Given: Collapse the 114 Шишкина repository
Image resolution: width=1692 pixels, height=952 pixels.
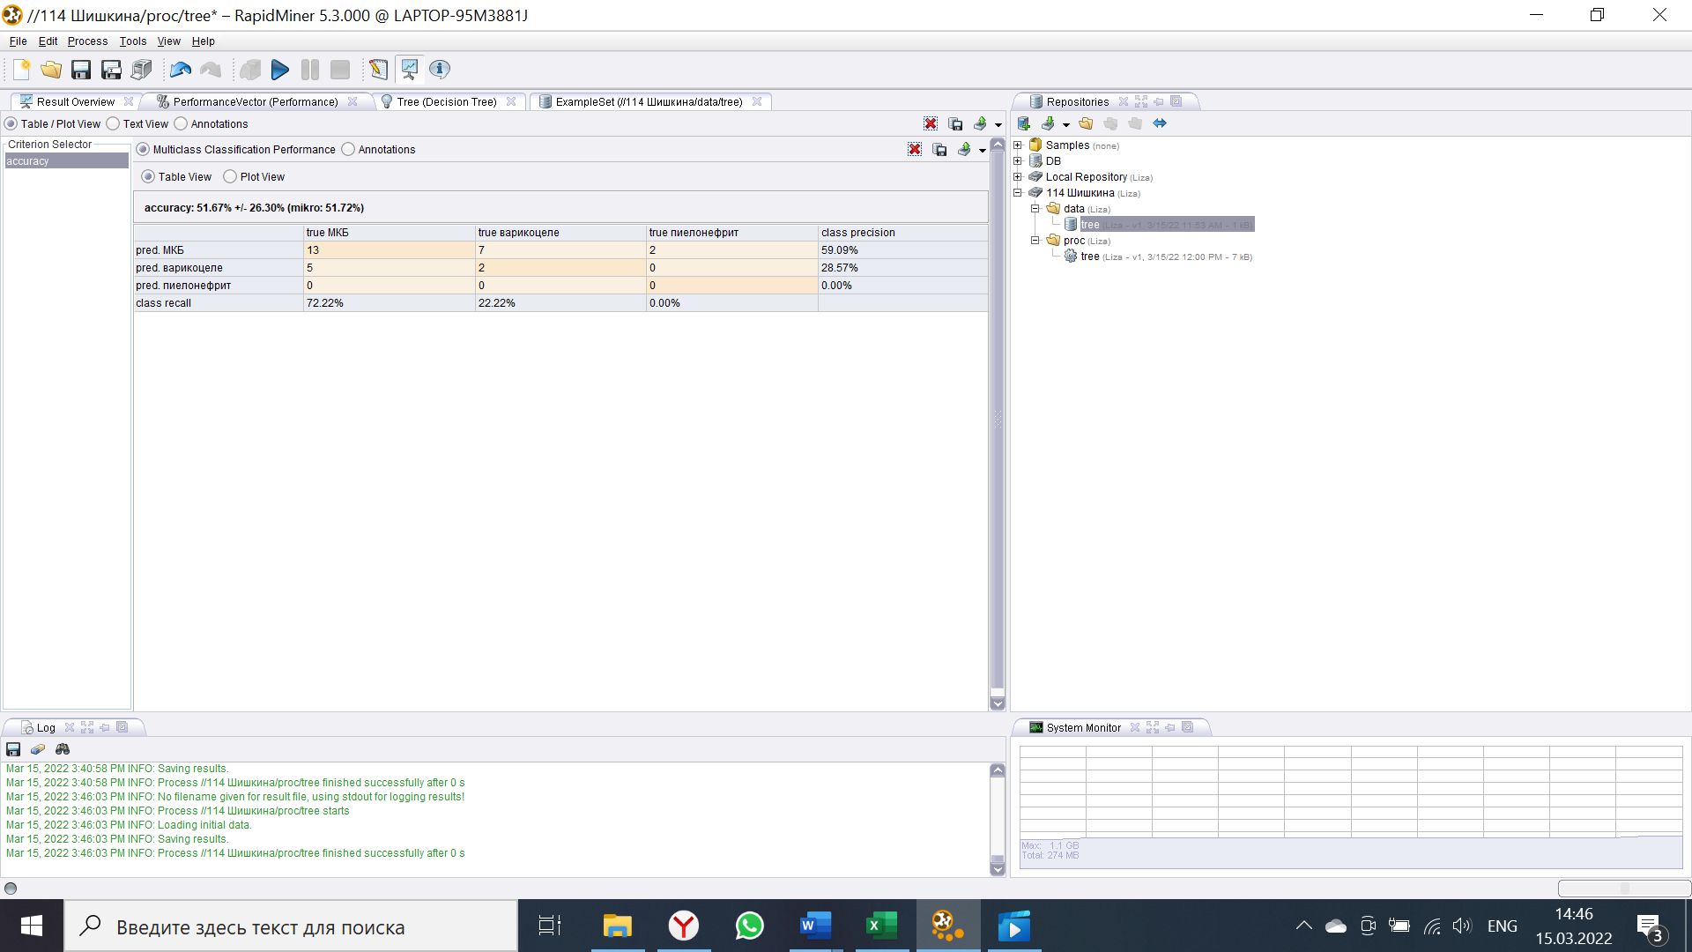Looking at the screenshot, I should point(1018,193).
